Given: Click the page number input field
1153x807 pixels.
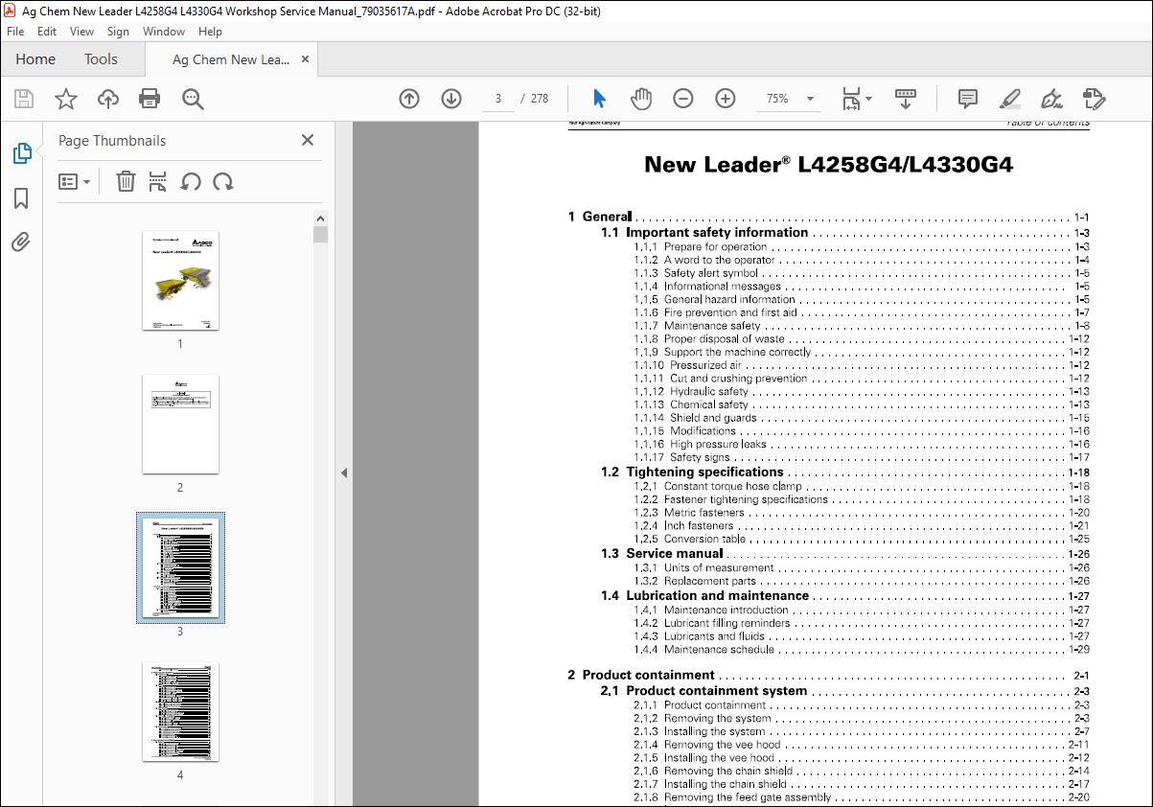Looking at the screenshot, I should 498,99.
